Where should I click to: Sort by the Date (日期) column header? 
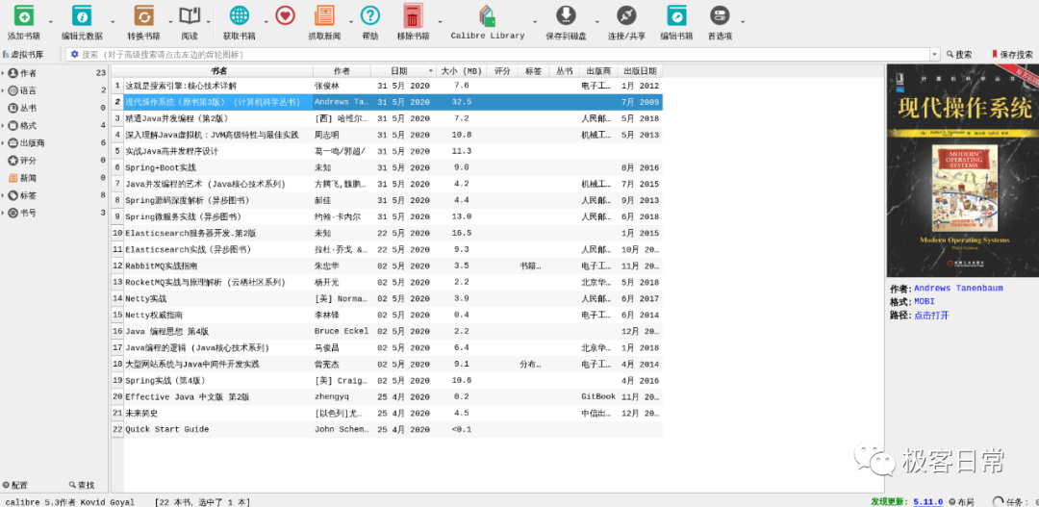(x=403, y=71)
